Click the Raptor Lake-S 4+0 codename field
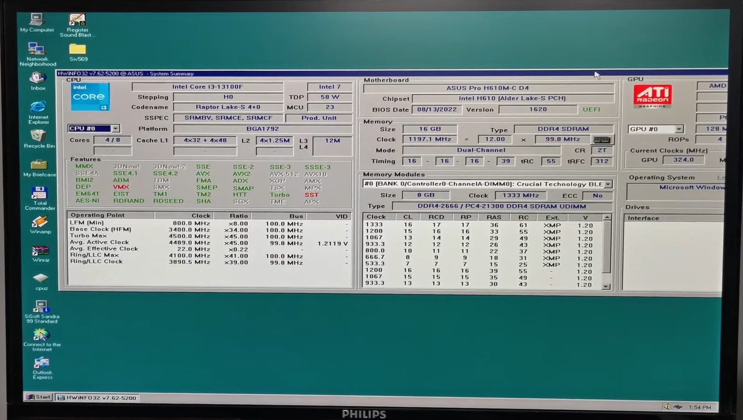This screenshot has width=743, height=420. tap(228, 107)
